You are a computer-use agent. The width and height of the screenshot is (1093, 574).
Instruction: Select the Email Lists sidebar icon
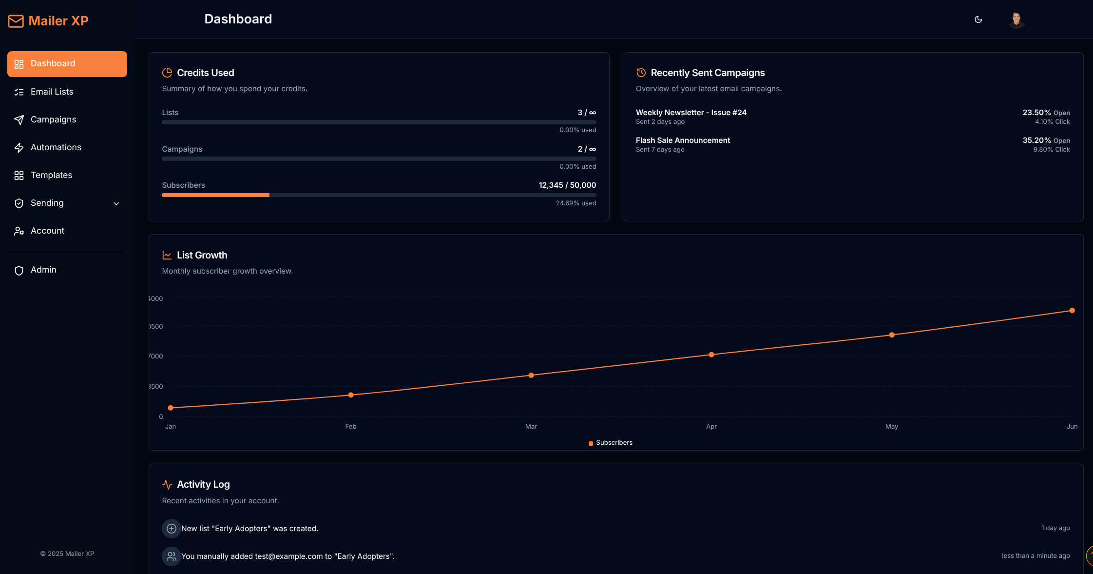(19, 92)
